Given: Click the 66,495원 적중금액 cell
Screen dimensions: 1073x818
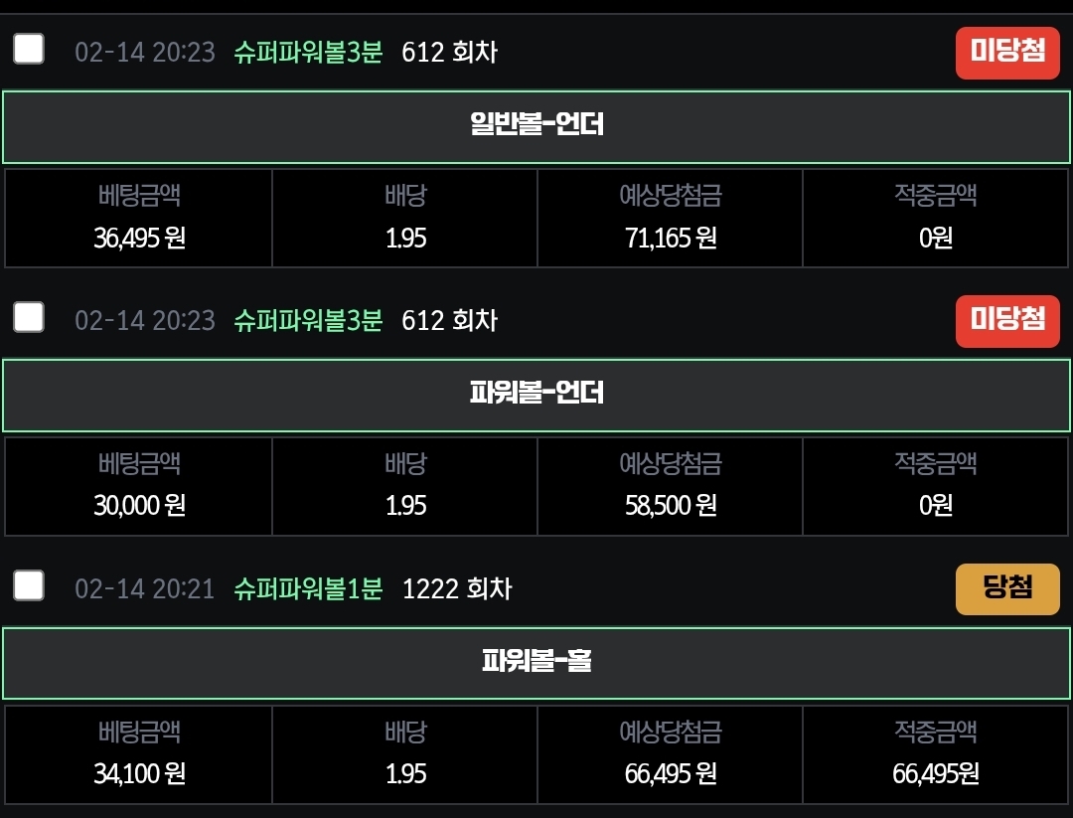Looking at the screenshot, I should coord(936,755).
